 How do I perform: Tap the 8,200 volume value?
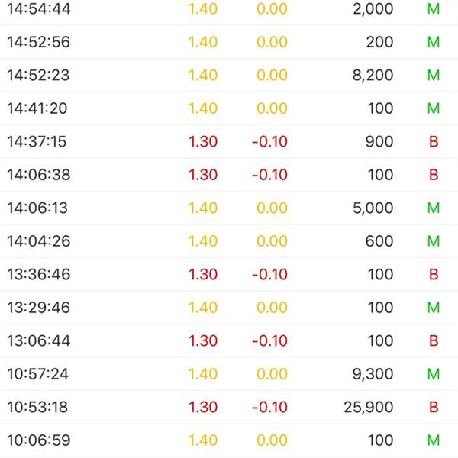pyautogui.click(x=373, y=75)
